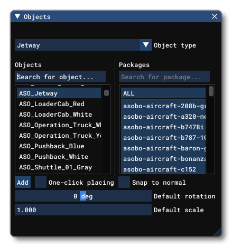The height and width of the screenshot is (247, 232).
Task: Click the Add button
Action: [x=23, y=182]
